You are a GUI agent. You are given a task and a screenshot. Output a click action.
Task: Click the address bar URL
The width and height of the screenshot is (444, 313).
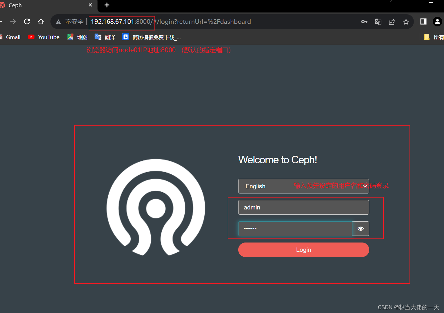[x=171, y=22]
